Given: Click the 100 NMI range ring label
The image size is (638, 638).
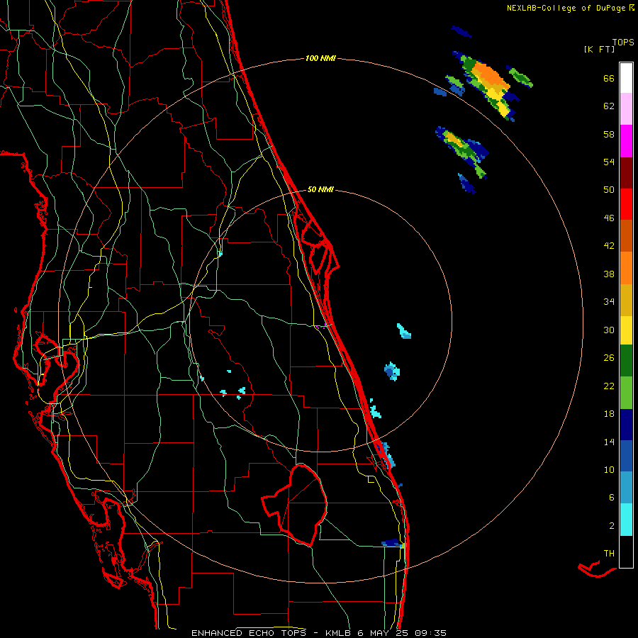Looking at the screenshot, I should 320,58.
